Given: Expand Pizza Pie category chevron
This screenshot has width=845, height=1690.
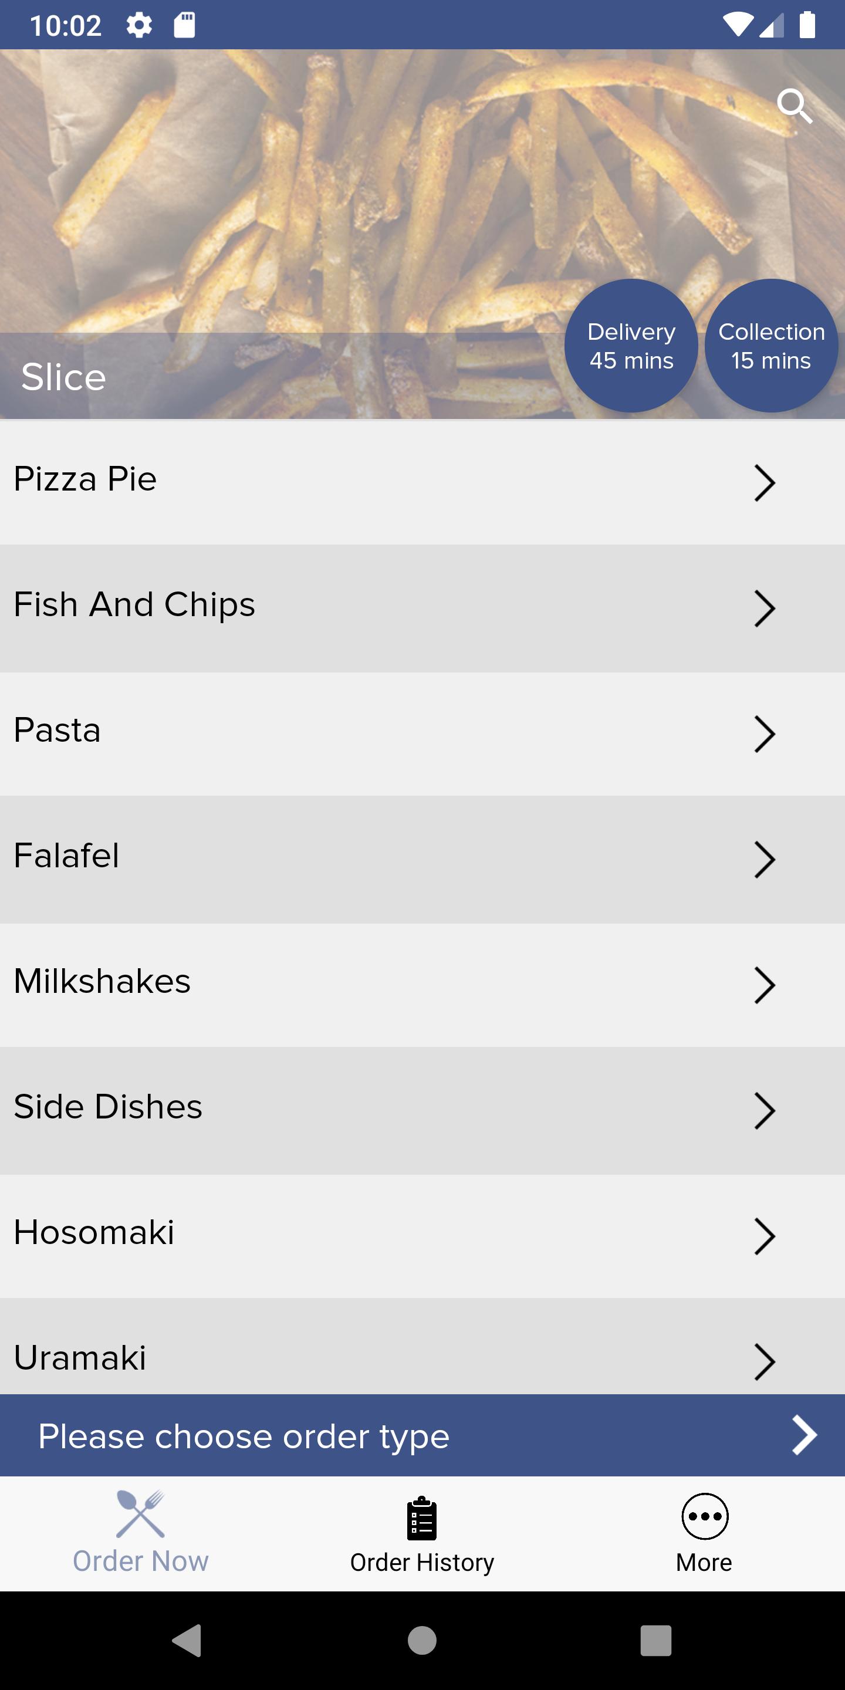Looking at the screenshot, I should tap(764, 483).
